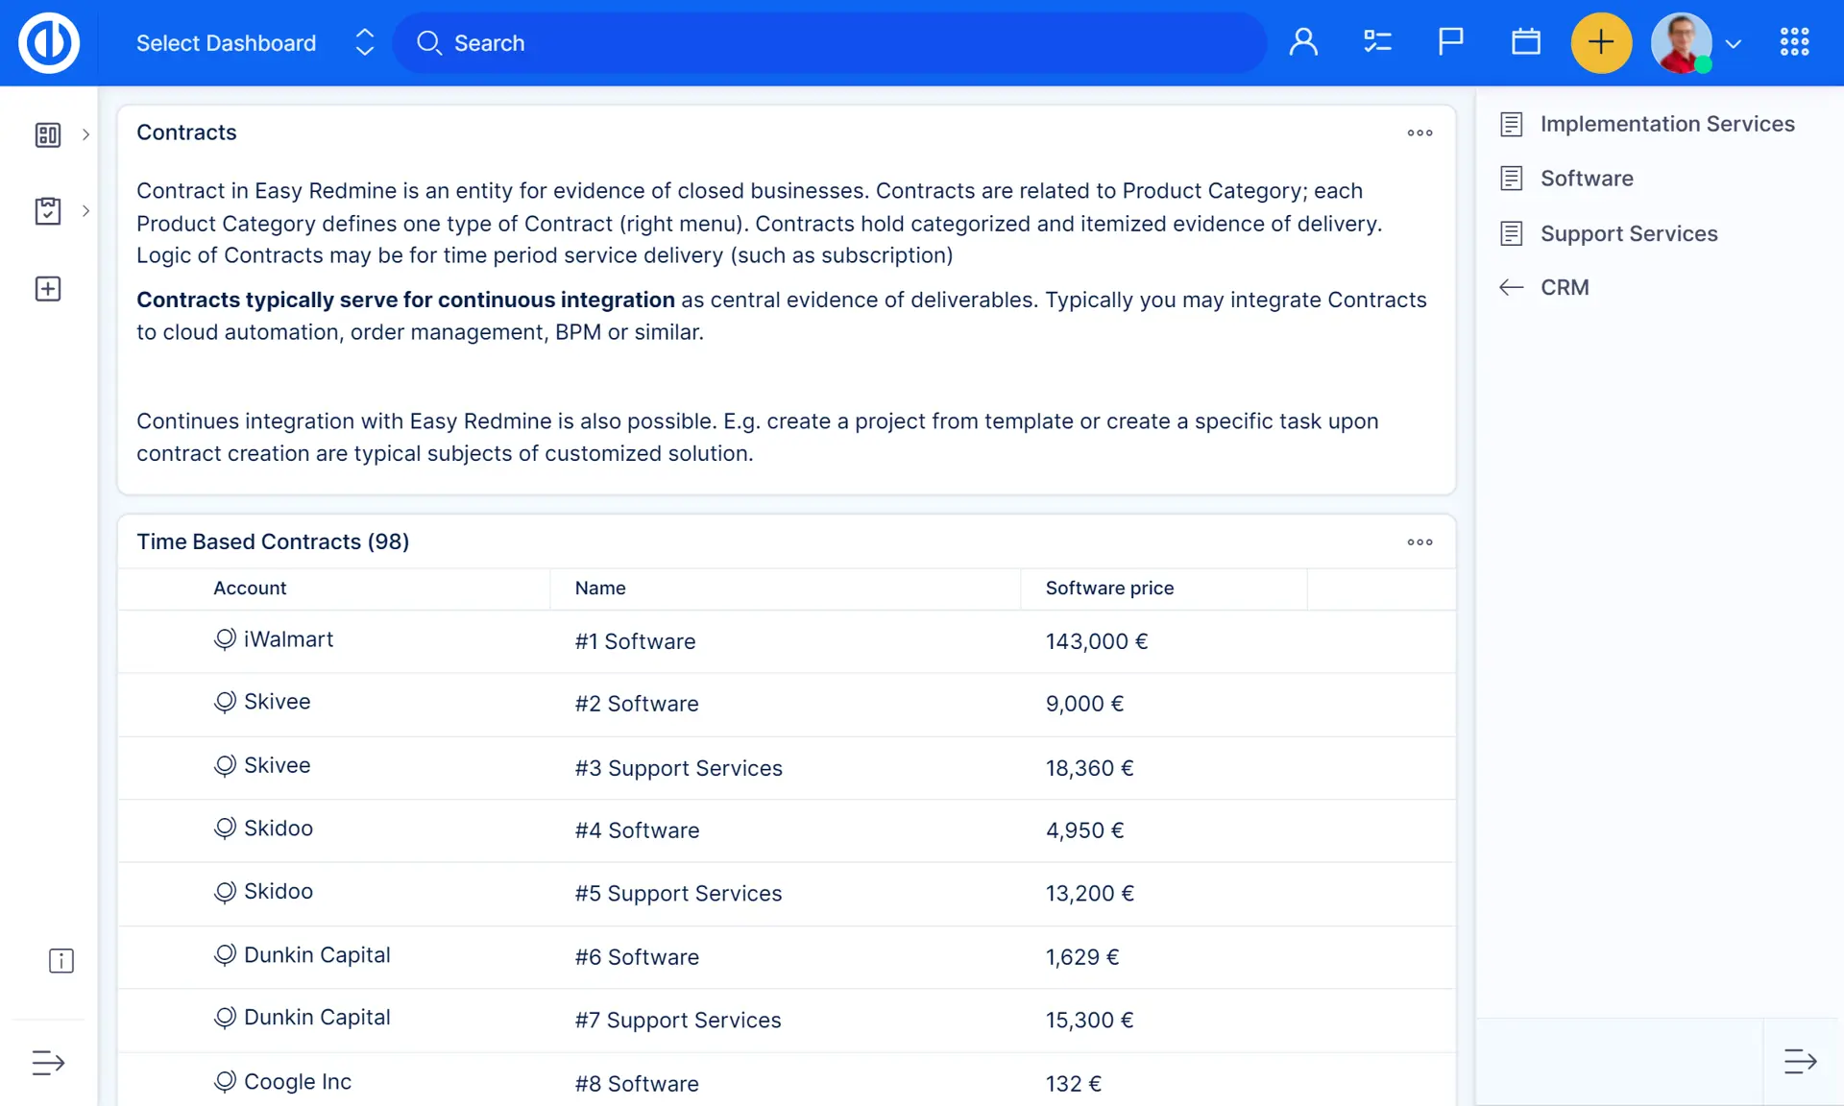The image size is (1844, 1106).
Task: Expand the dashboard sidebar icon chevron
Action: tap(85, 134)
